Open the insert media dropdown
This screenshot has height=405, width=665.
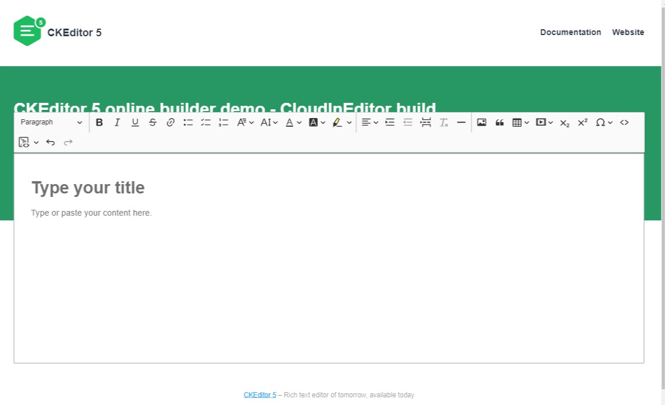point(544,123)
